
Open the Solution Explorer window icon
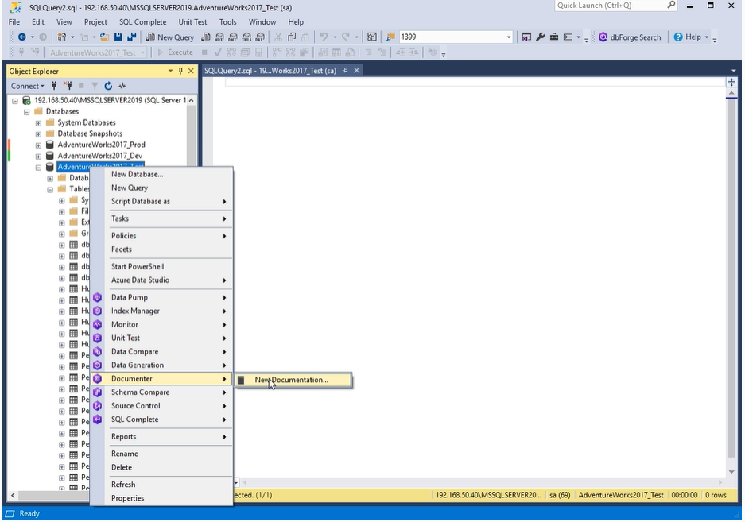[526, 37]
